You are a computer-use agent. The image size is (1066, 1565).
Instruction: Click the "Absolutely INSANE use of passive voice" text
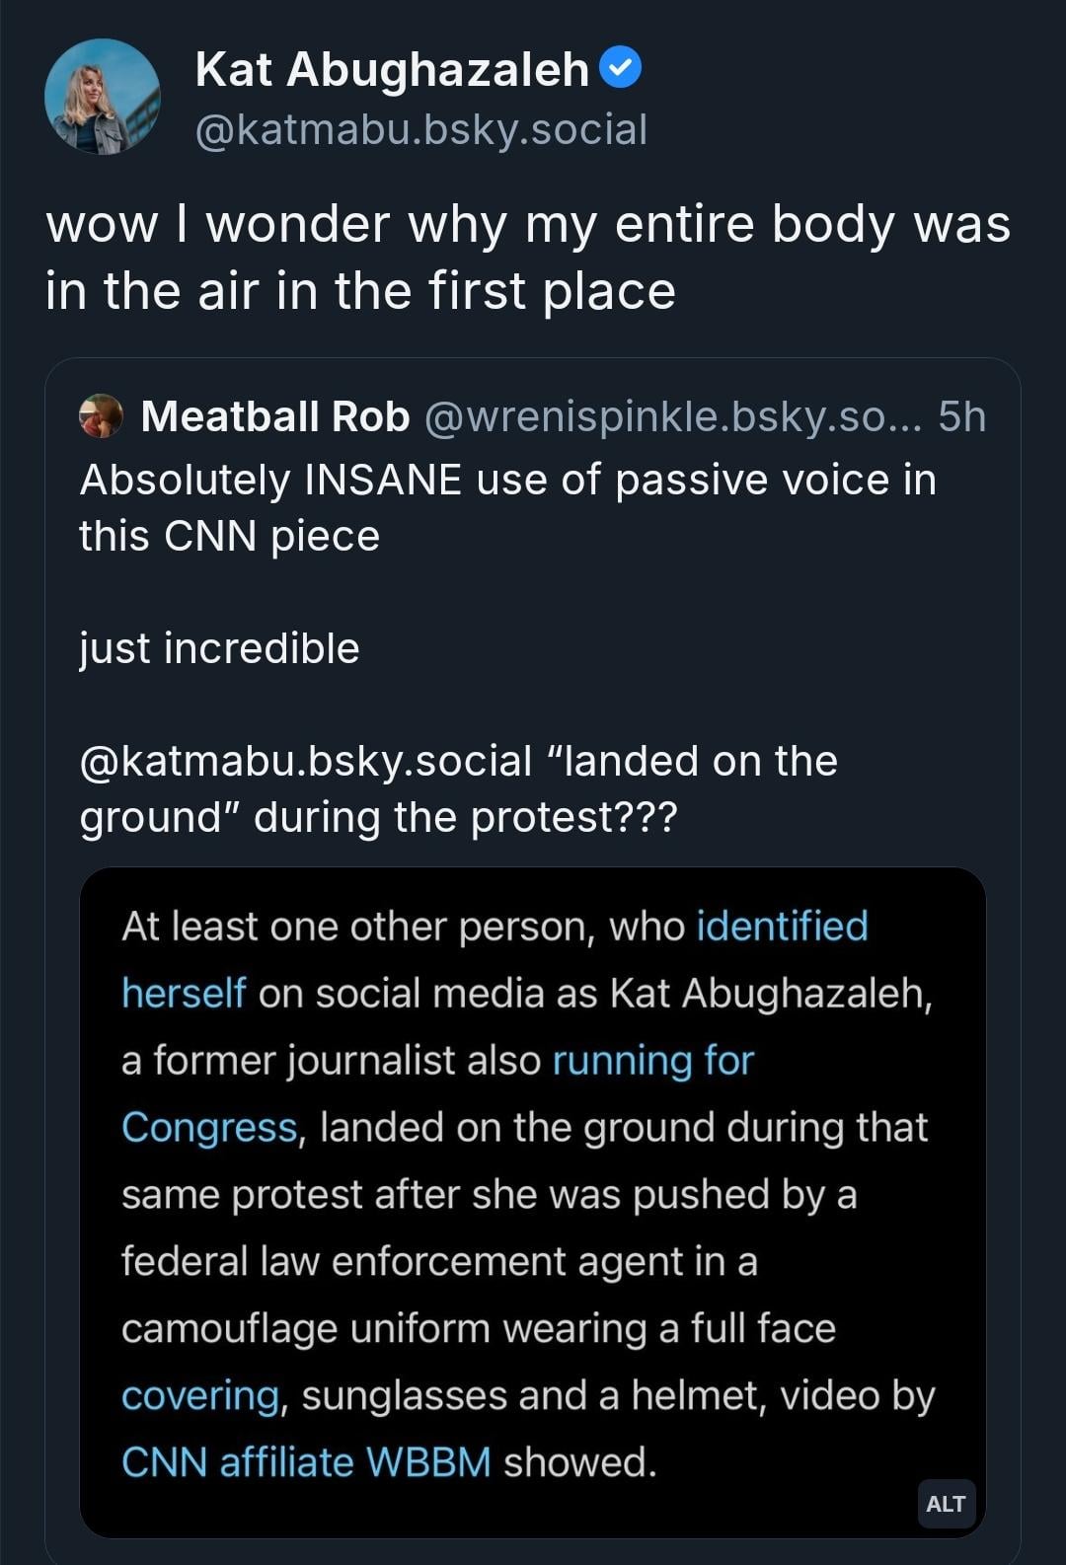(507, 480)
